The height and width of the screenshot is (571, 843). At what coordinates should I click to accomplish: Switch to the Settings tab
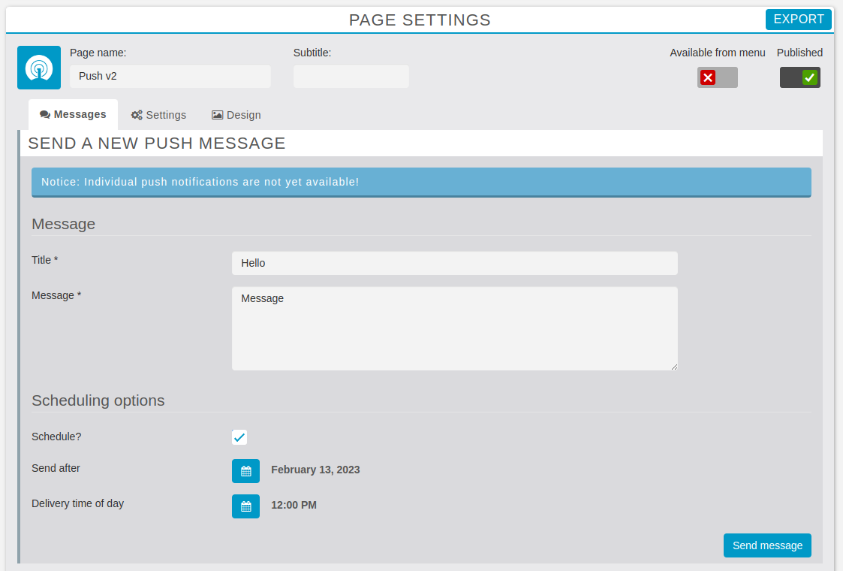(x=158, y=115)
